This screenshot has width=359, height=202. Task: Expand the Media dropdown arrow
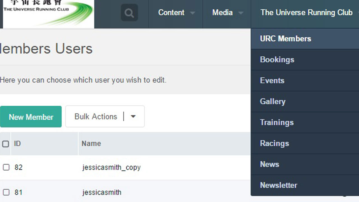coord(241,13)
